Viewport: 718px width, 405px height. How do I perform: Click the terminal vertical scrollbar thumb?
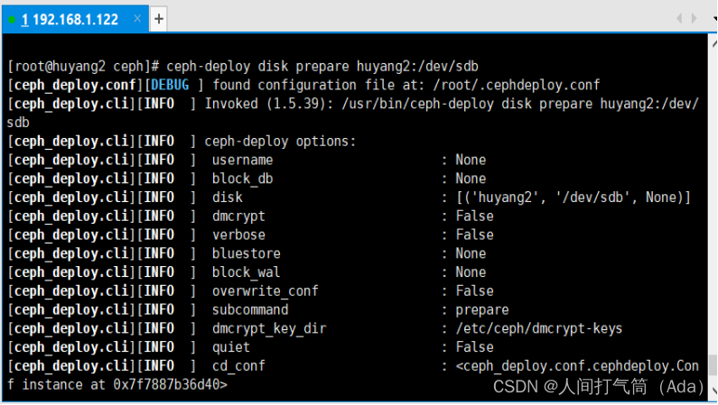pyautogui.click(x=713, y=364)
